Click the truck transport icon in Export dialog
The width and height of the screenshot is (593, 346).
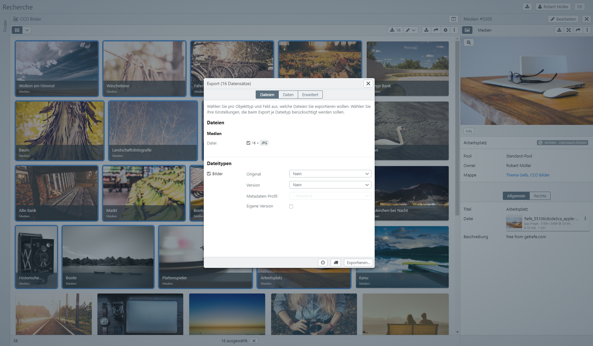click(x=336, y=263)
